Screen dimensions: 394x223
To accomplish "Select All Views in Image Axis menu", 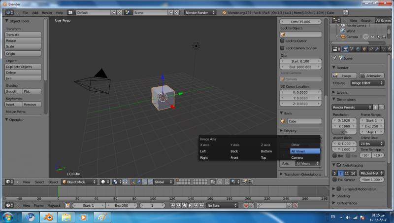I will 305,151.
